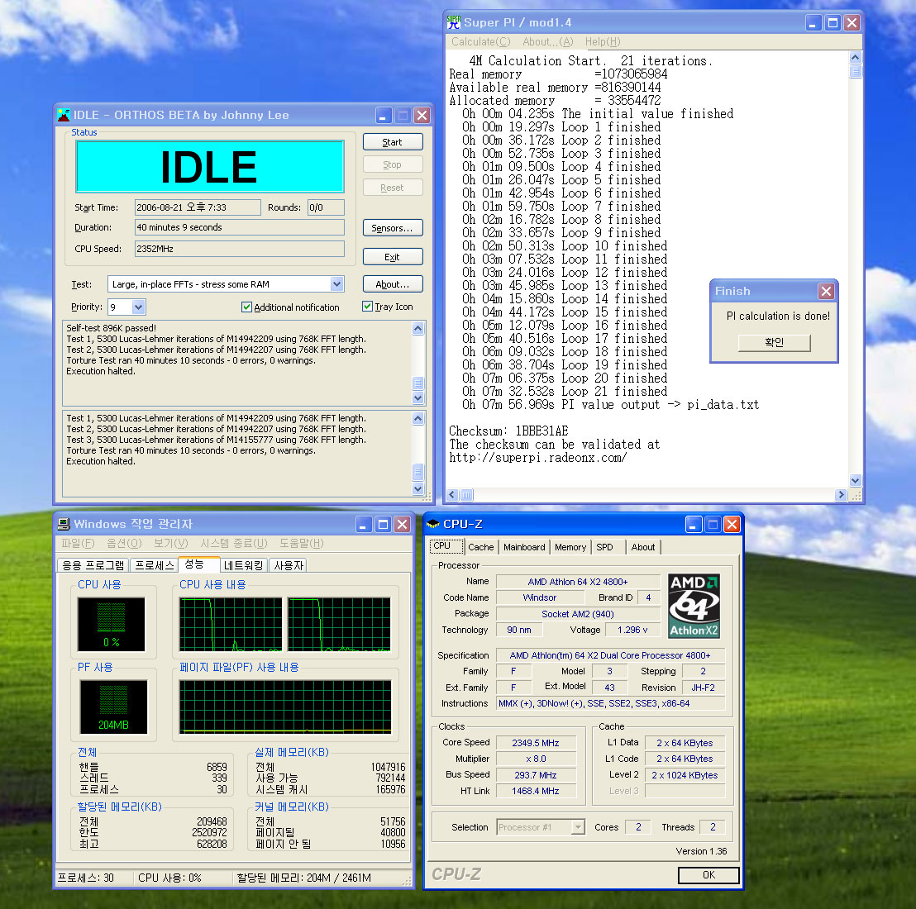Screen dimensions: 916x909
Task: Open 옵션(O) menu in Task Manager
Action: coord(124,543)
